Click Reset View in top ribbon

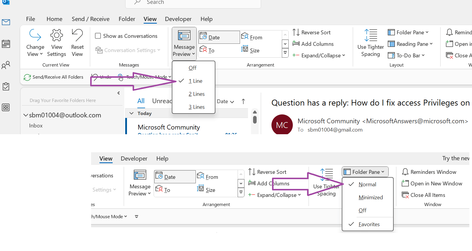point(77,43)
